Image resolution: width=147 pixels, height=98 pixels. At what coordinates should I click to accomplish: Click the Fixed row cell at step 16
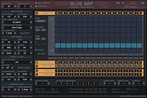139,51
